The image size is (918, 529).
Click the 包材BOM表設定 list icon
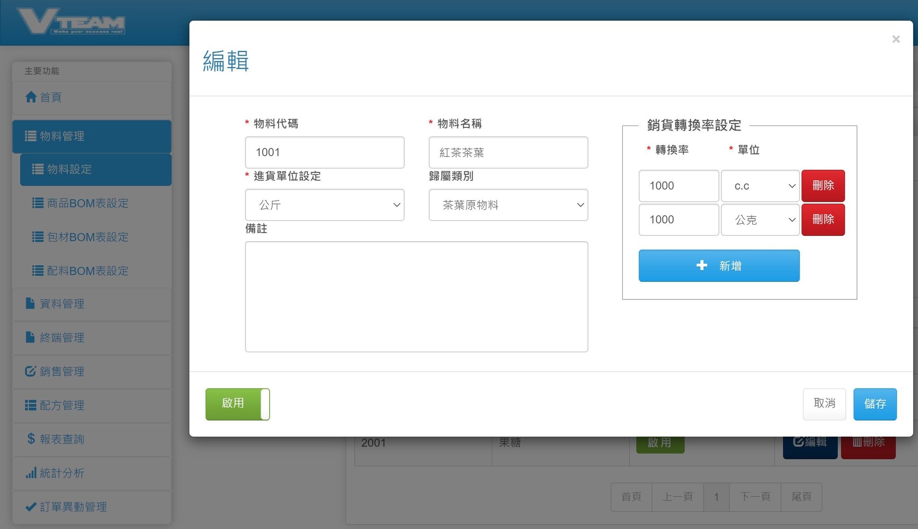click(38, 237)
